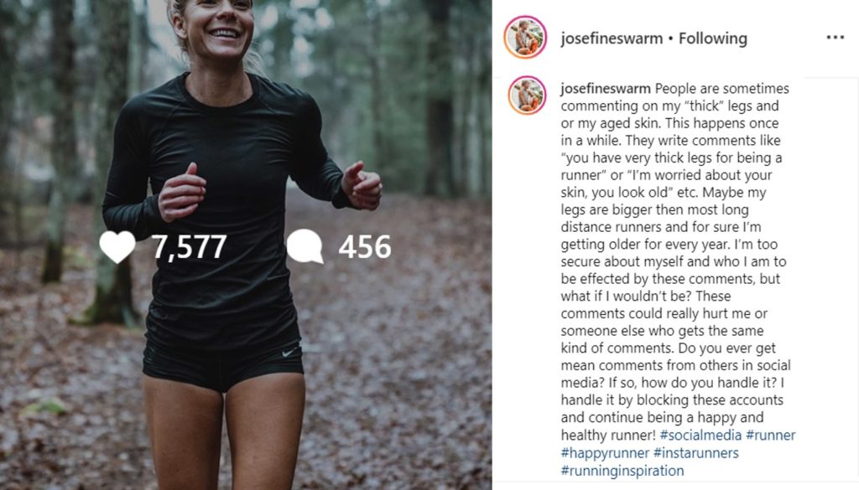This screenshot has height=490, width=859.
Task: Click the caption line "healthy runner!"
Action: click(608, 436)
